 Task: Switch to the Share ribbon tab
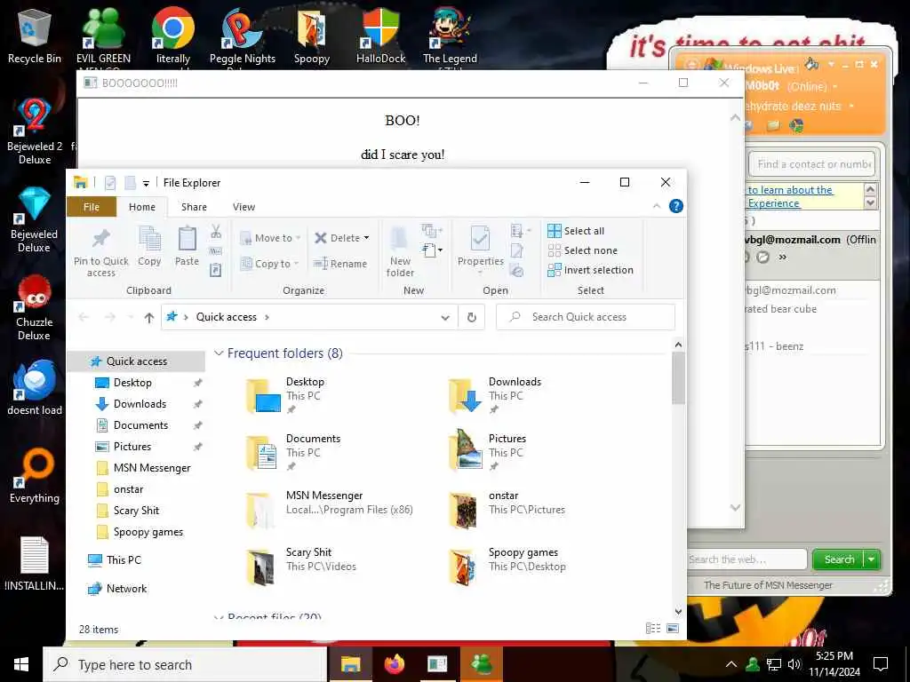194,207
